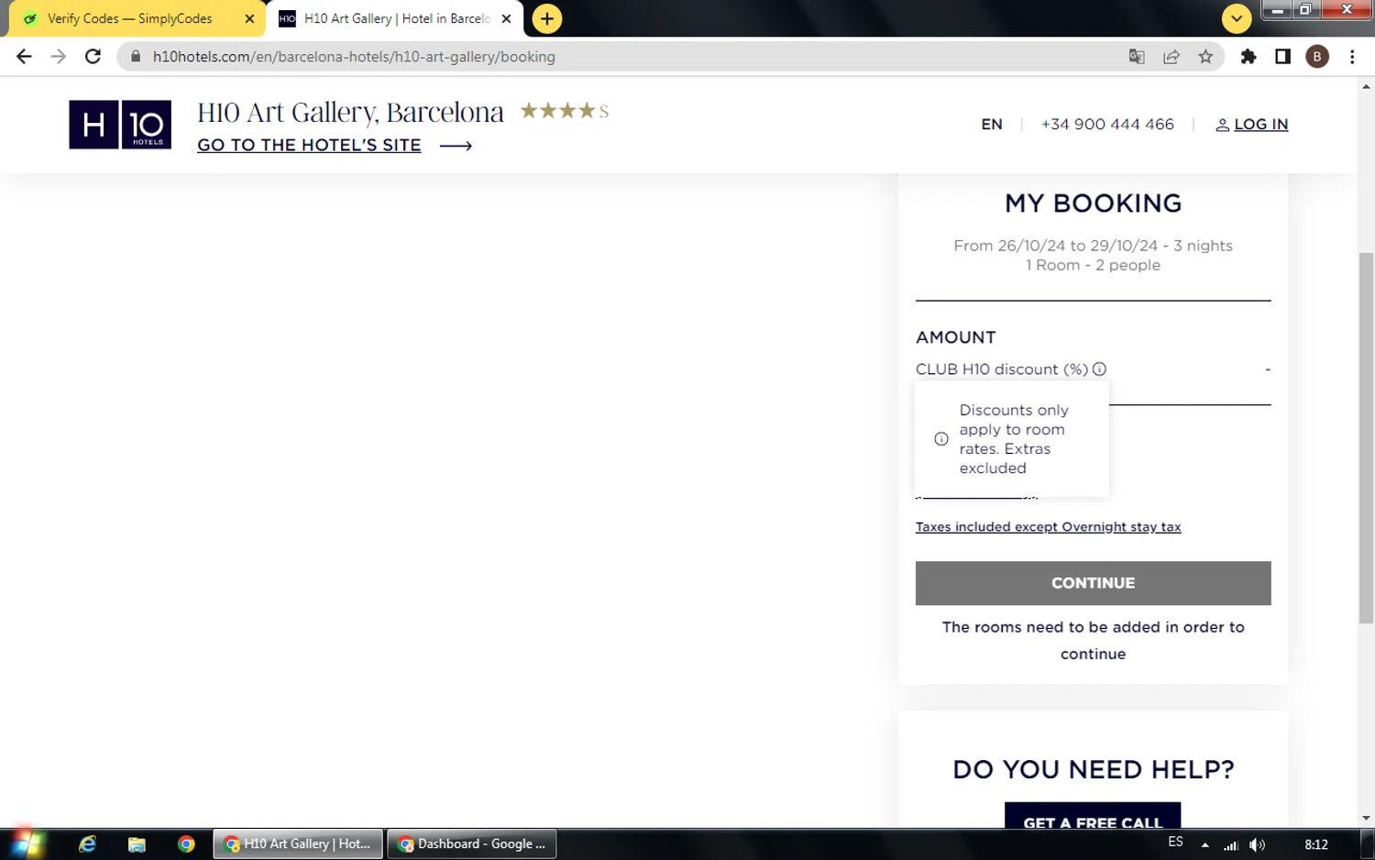Open GO TO THE HOTEL'S SITE link

(309, 145)
